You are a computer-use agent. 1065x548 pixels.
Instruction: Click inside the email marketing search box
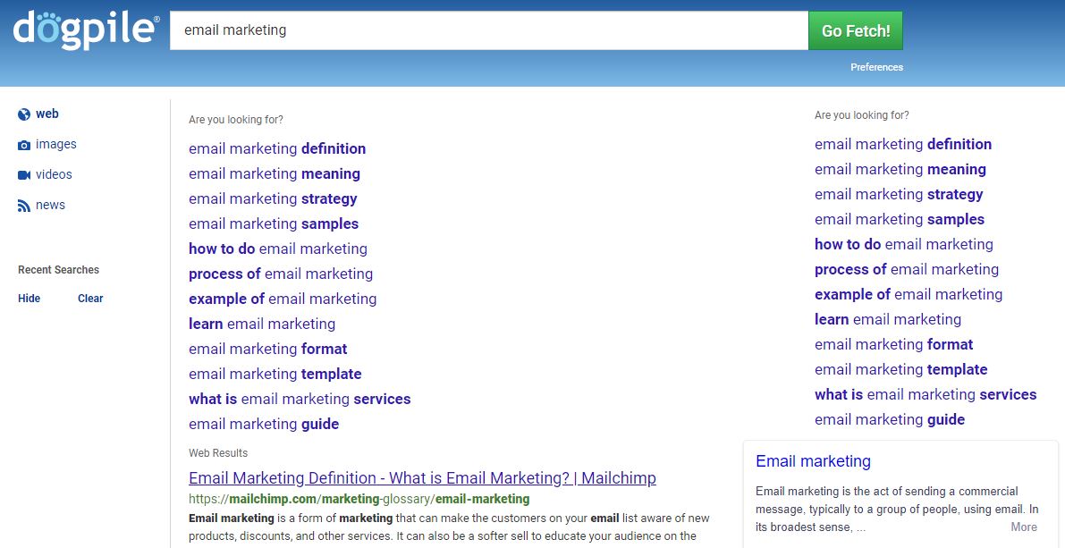pos(489,30)
